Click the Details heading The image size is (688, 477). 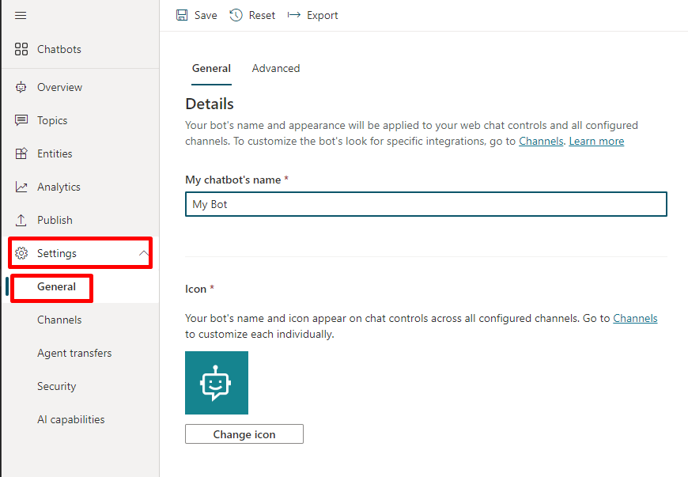(210, 104)
